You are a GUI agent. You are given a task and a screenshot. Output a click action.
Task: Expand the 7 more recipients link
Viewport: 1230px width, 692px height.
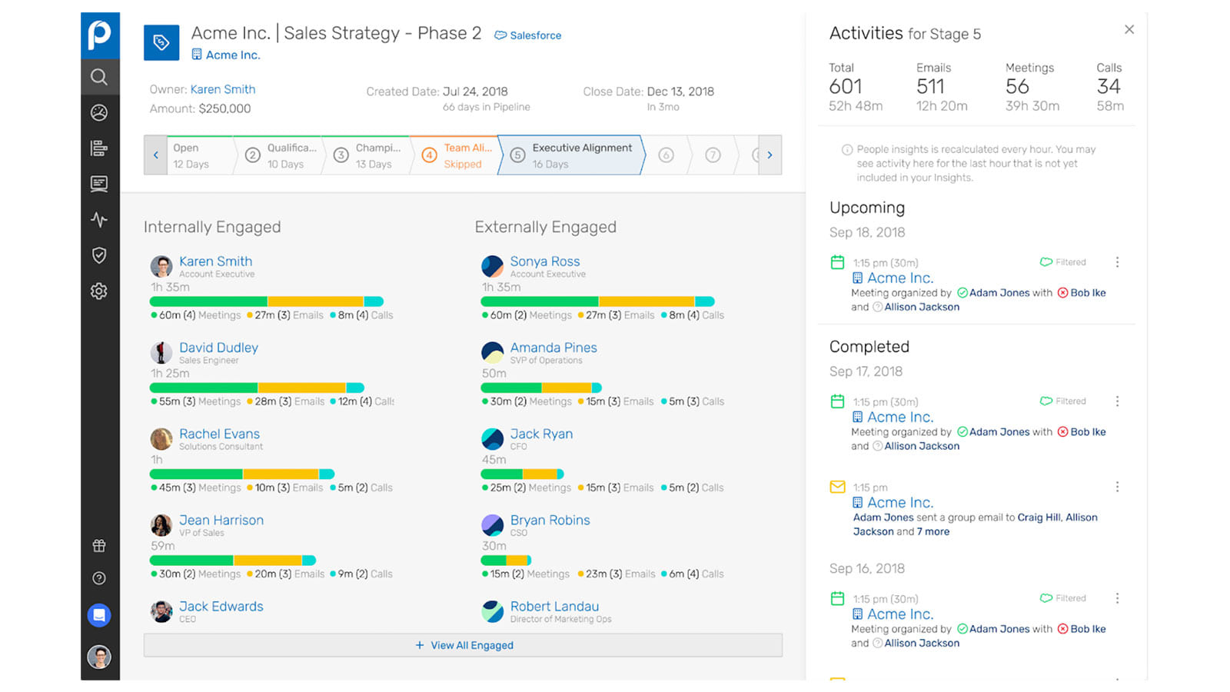[932, 531]
